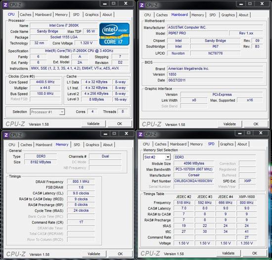
Task: Open About tab in the SPD window
Action: (x=242, y=144)
